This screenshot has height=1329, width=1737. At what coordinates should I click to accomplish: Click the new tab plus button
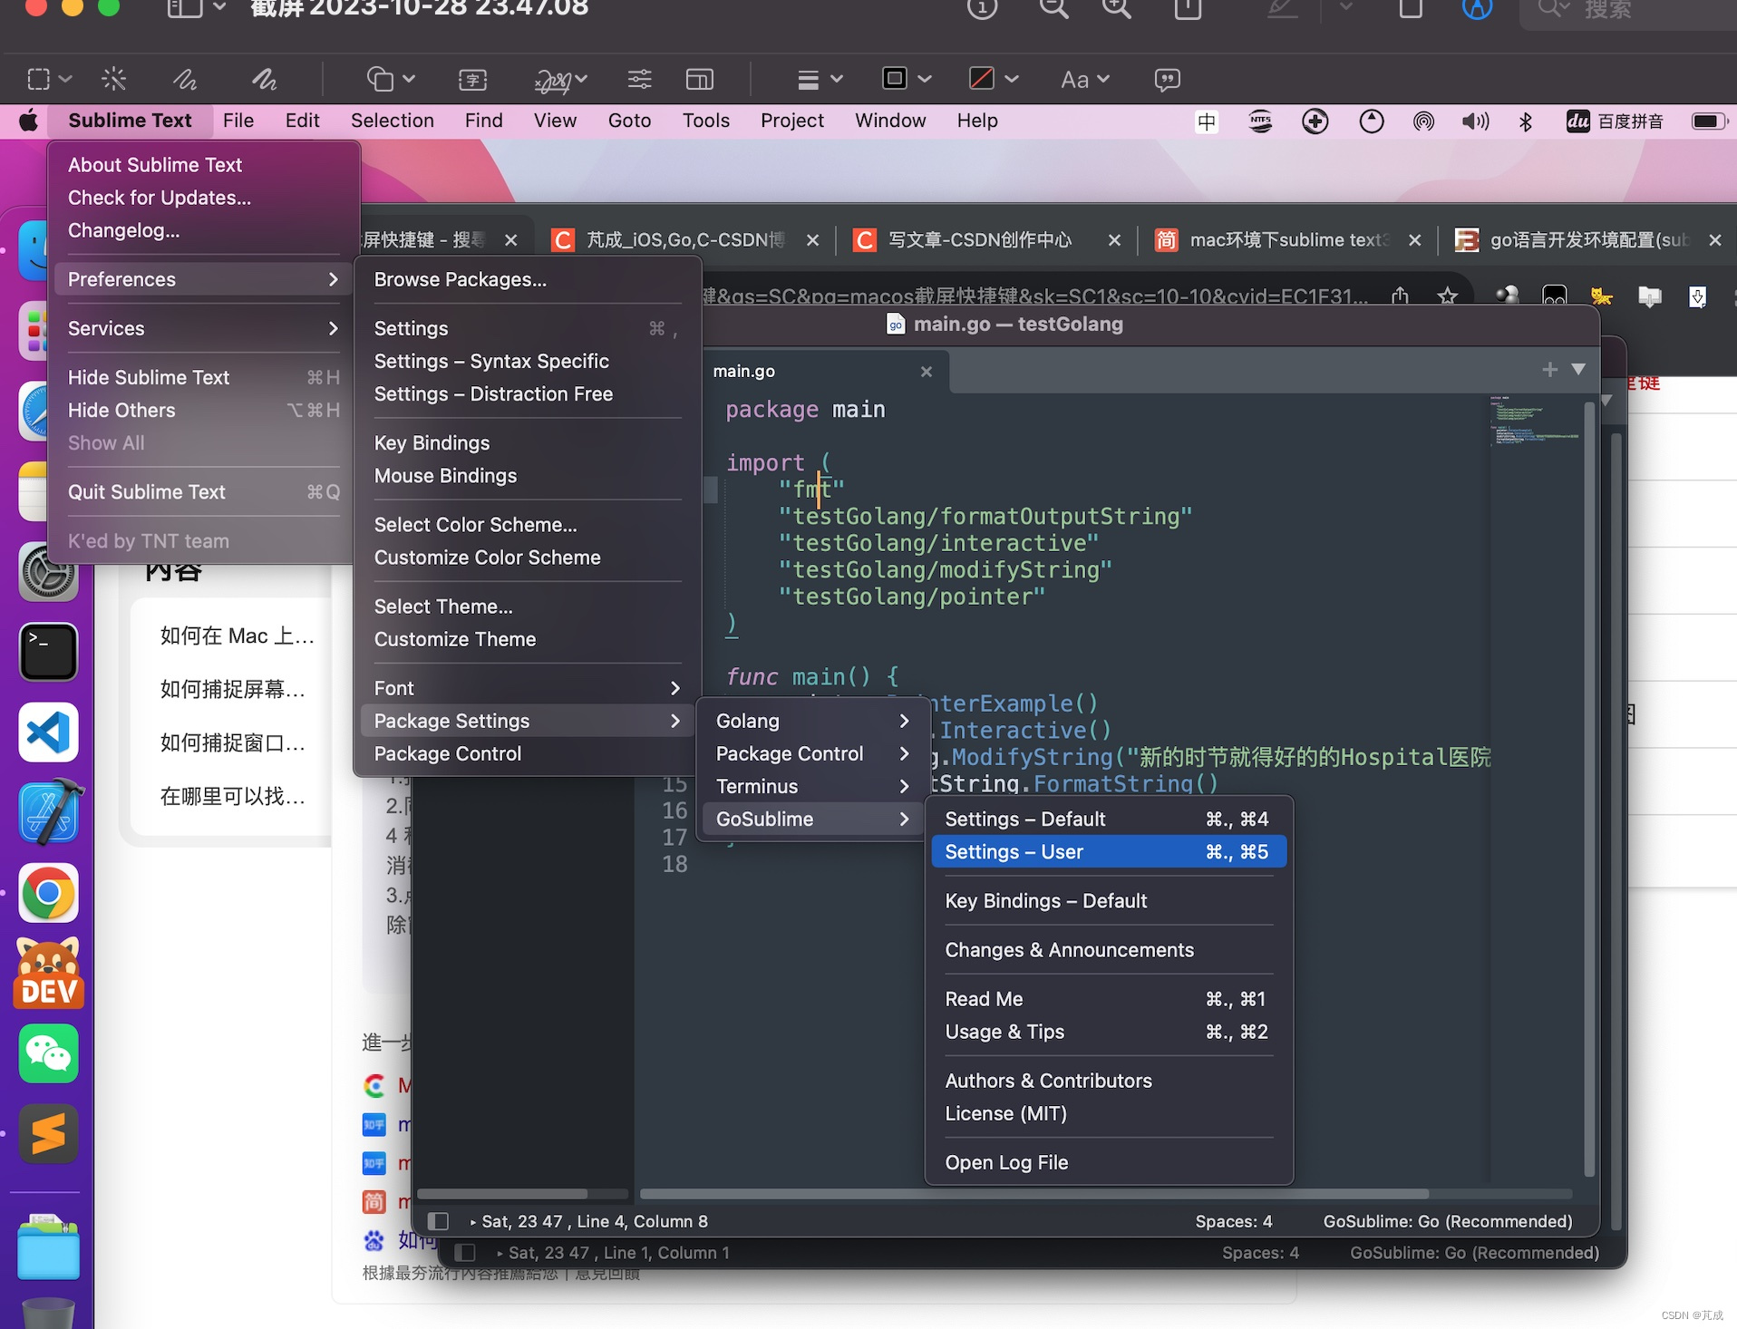click(1548, 370)
